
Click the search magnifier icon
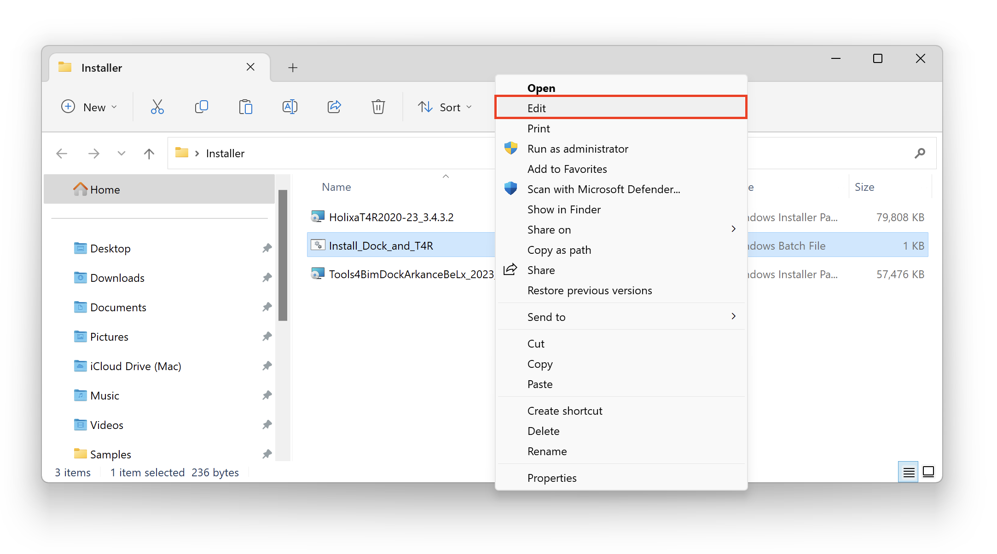(x=920, y=153)
